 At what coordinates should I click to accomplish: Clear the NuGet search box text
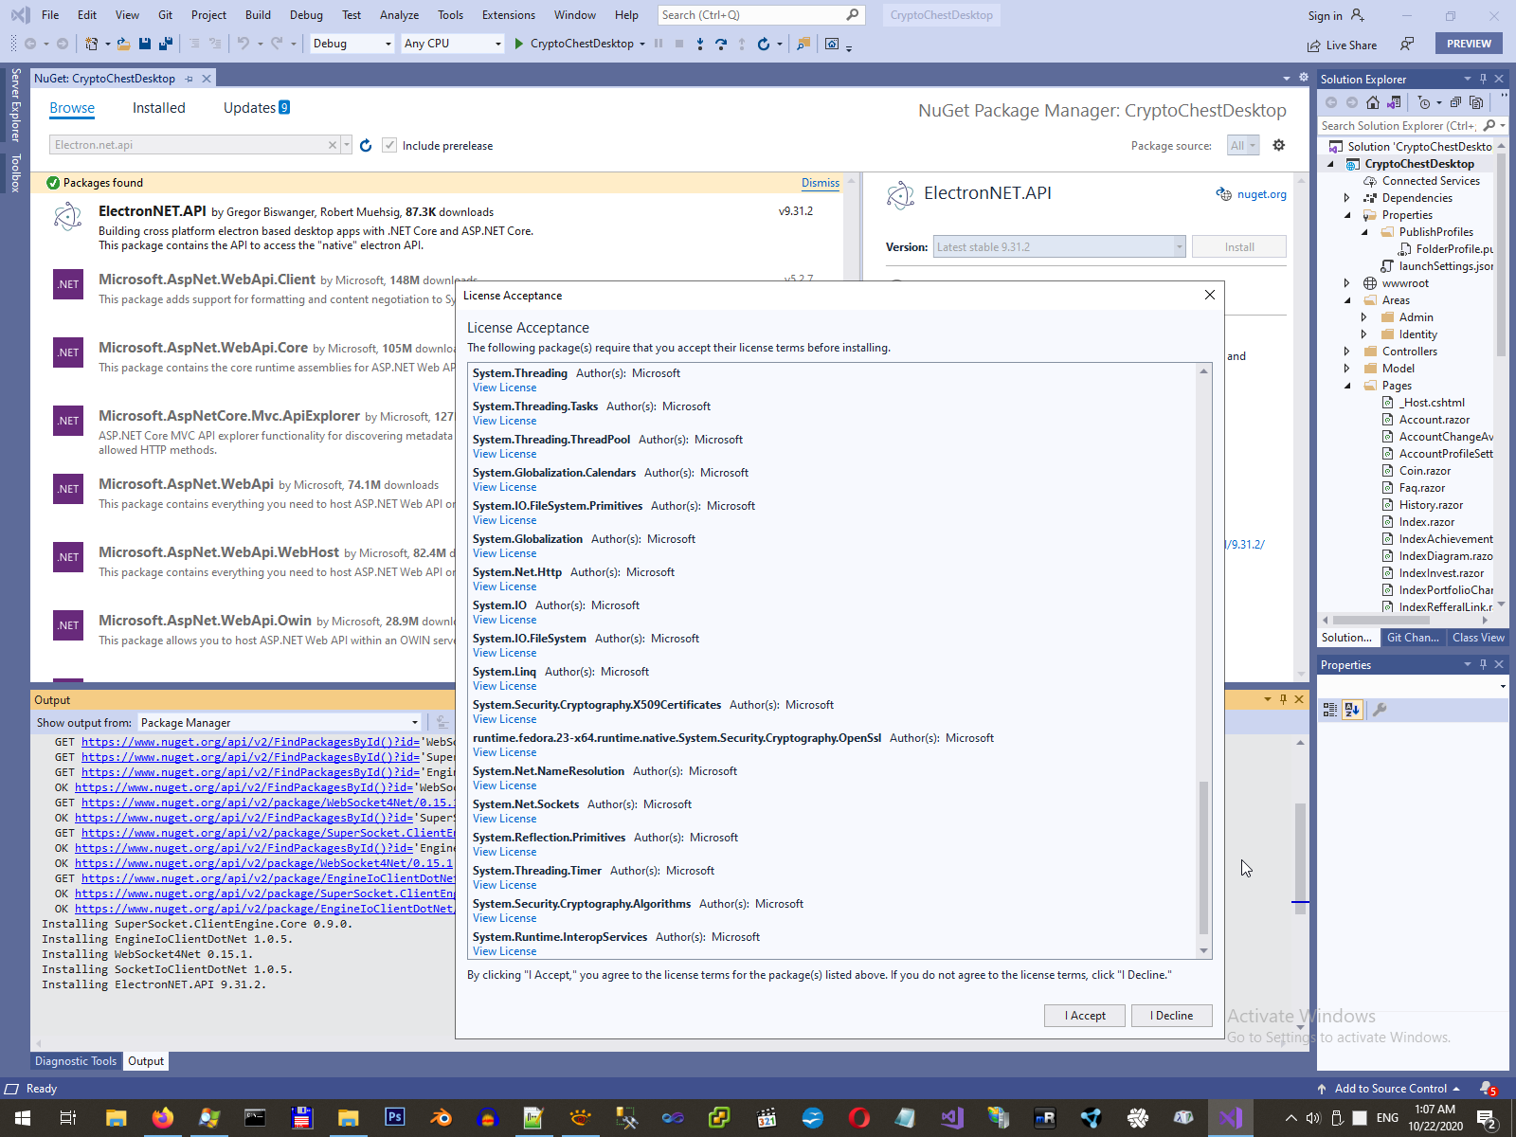pyautogui.click(x=333, y=145)
